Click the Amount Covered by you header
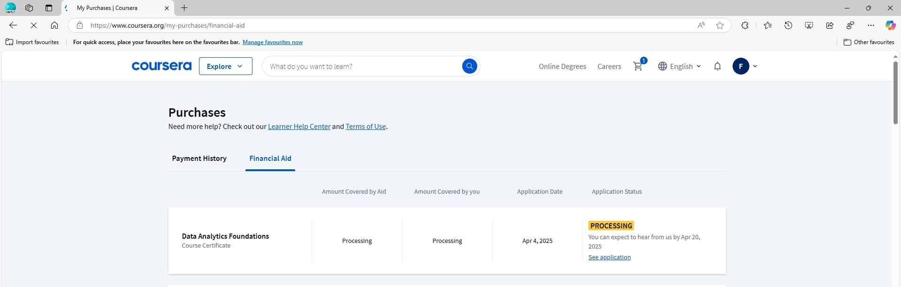Viewport: 901px width, 287px height. 447,192
